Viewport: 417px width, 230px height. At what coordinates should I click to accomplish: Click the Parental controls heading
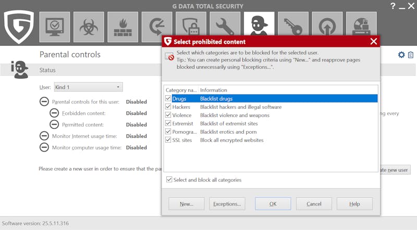point(70,54)
